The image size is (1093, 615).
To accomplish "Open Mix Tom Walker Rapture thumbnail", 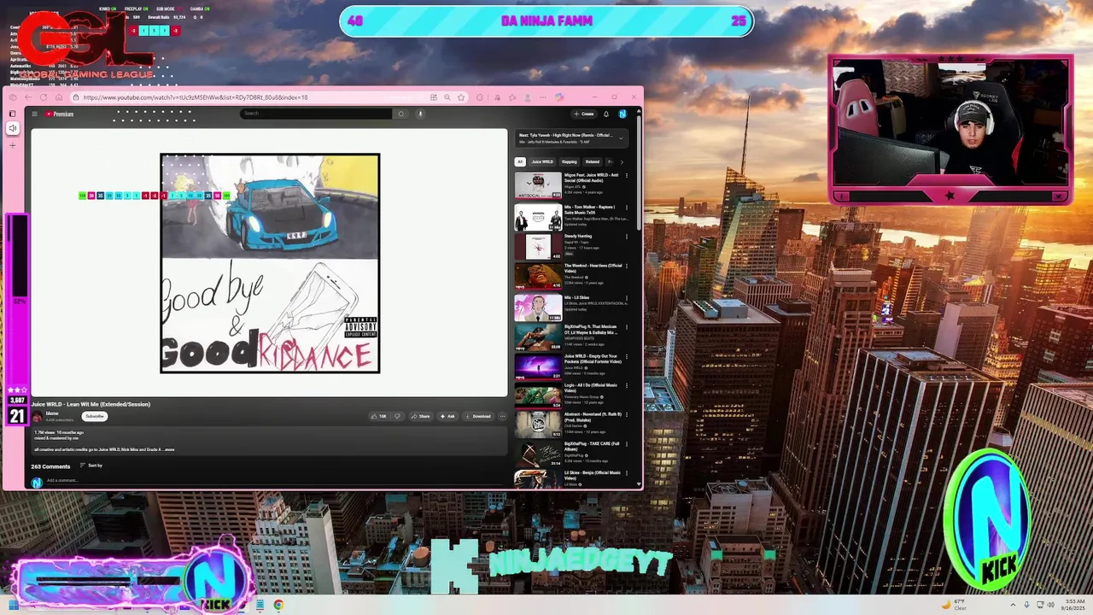I will tap(538, 217).
